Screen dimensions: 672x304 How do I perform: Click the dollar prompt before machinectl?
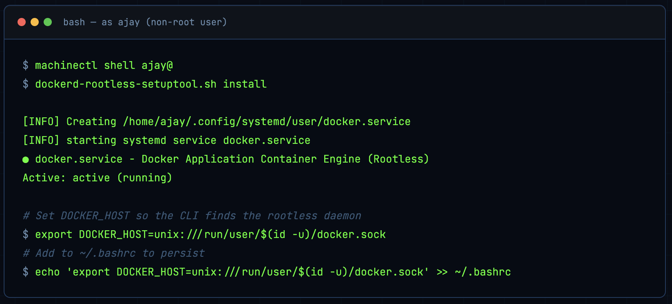pyautogui.click(x=26, y=65)
